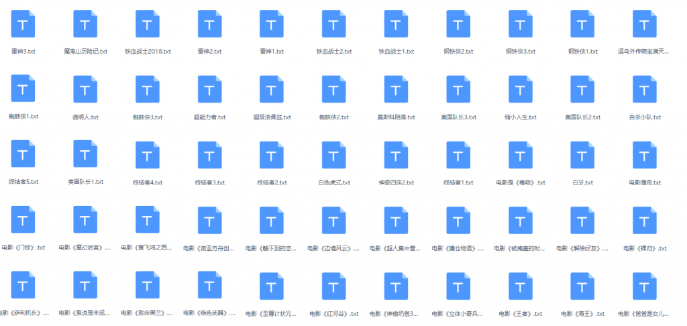Click the 蜘蛛侠1.txt file icon
This screenshot has width=687, height=326.
(x=23, y=89)
